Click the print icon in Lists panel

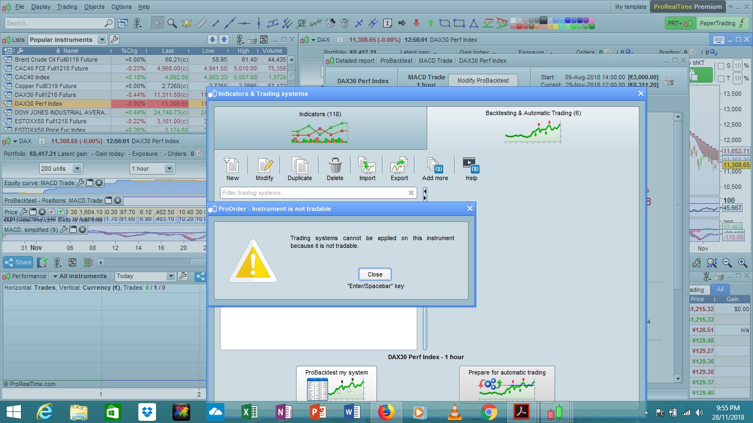[x=252, y=40]
